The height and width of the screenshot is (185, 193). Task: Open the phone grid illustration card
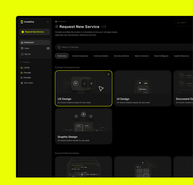pyautogui.click(x=143, y=167)
